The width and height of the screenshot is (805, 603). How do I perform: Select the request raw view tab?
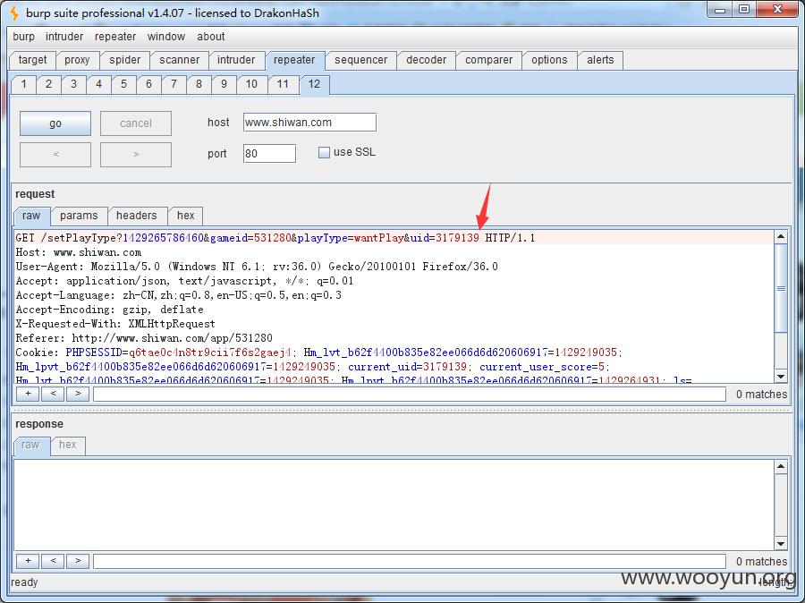[x=31, y=216]
